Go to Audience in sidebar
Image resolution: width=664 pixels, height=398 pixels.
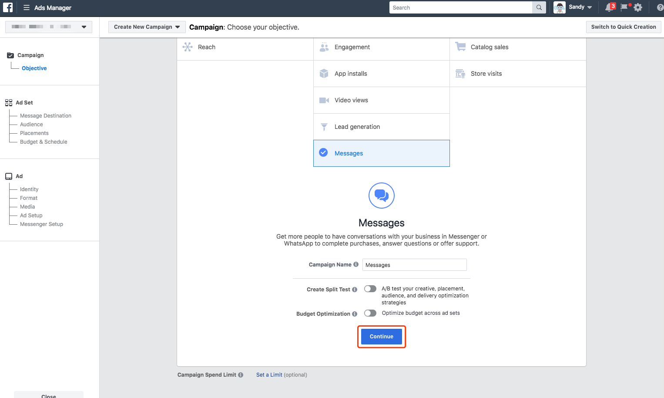[31, 125]
